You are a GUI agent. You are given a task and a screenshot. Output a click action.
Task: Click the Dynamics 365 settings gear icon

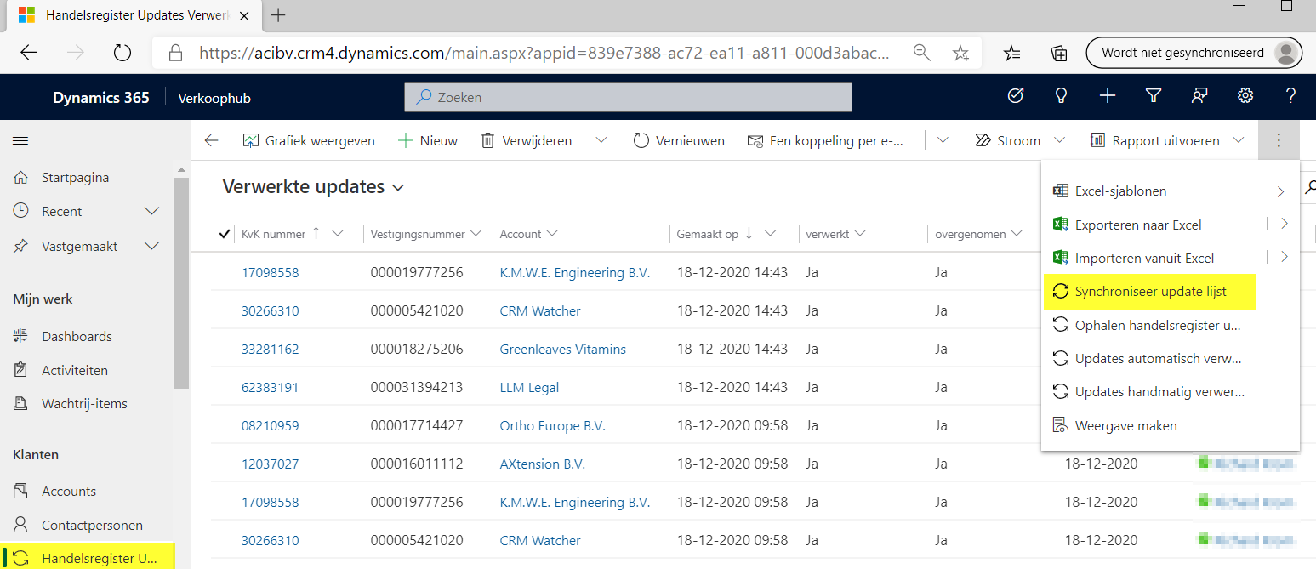[x=1245, y=96]
